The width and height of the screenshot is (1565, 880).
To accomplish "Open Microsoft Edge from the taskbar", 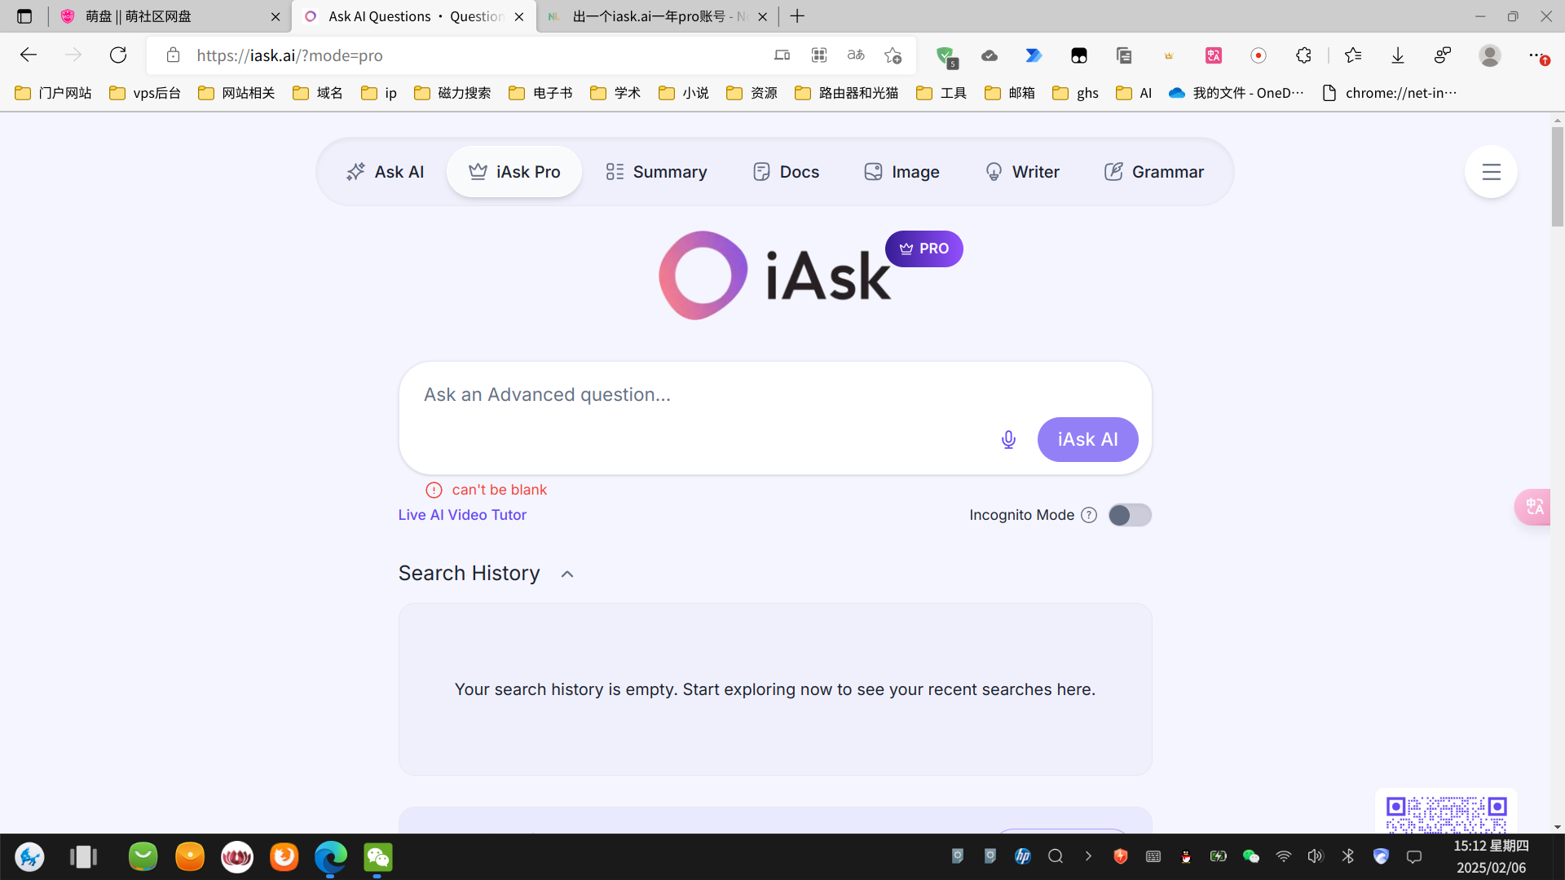I will tap(330, 857).
